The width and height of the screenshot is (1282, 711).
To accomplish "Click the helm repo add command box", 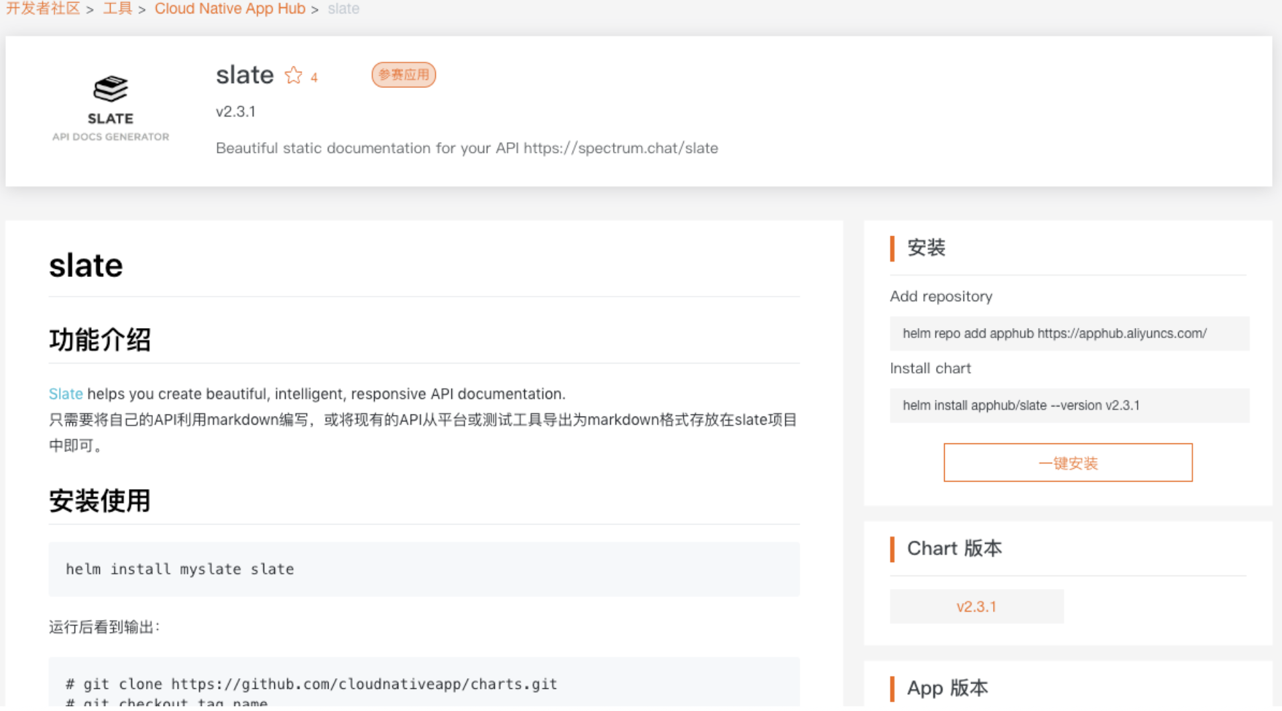I will 1069,333.
